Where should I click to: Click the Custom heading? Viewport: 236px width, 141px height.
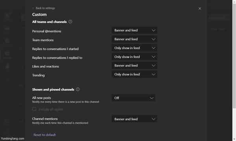pyautogui.click(x=39, y=14)
